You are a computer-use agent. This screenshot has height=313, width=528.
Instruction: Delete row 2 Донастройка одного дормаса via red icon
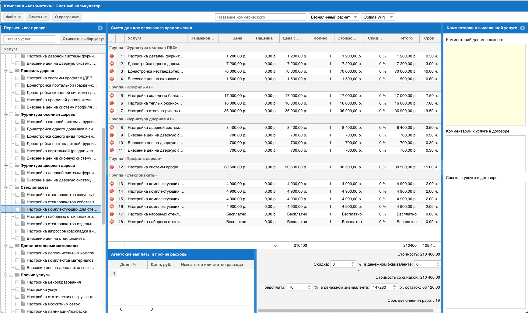coord(112,64)
